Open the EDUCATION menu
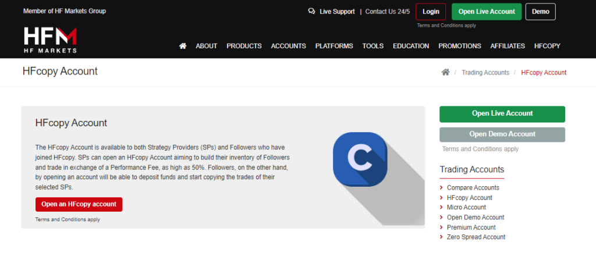Image resolution: width=596 pixels, height=253 pixels. (x=411, y=46)
